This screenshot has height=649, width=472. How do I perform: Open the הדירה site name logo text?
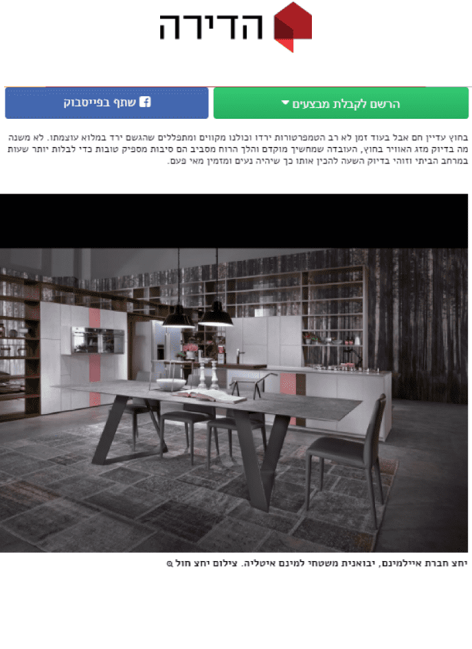[x=211, y=27]
